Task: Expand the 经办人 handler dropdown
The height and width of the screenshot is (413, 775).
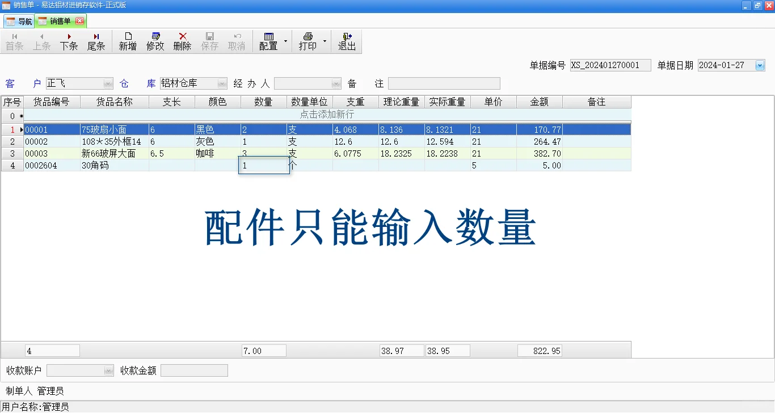Action: pos(335,83)
